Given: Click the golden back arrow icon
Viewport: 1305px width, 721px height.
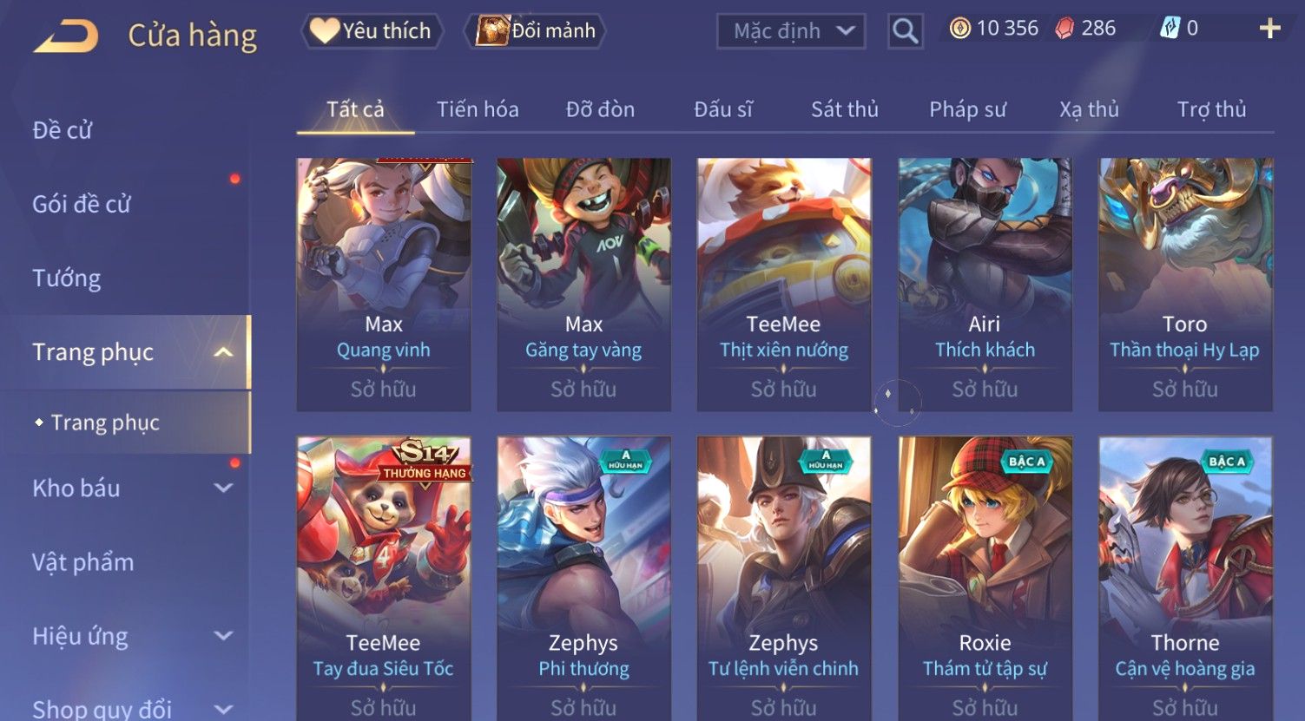Looking at the screenshot, I should (65, 36).
